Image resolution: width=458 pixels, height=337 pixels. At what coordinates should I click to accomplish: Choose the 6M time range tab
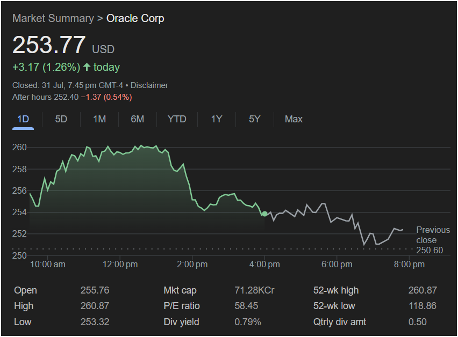(138, 119)
